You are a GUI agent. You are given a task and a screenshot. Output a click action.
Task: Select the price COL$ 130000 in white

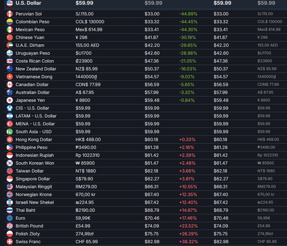pos(90,22)
